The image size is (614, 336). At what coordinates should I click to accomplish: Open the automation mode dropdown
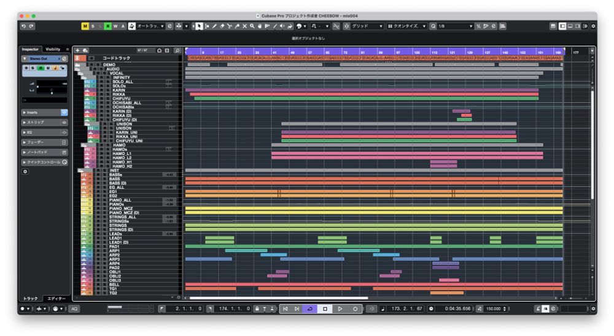tap(150, 26)
